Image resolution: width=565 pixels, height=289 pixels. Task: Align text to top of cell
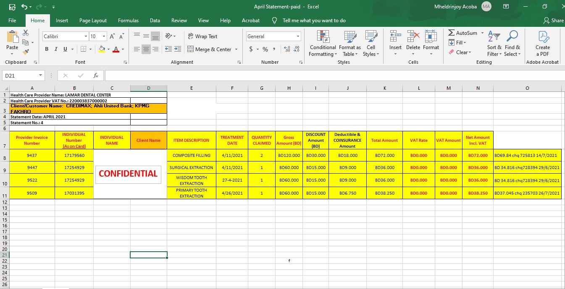[x=137, y=36]
